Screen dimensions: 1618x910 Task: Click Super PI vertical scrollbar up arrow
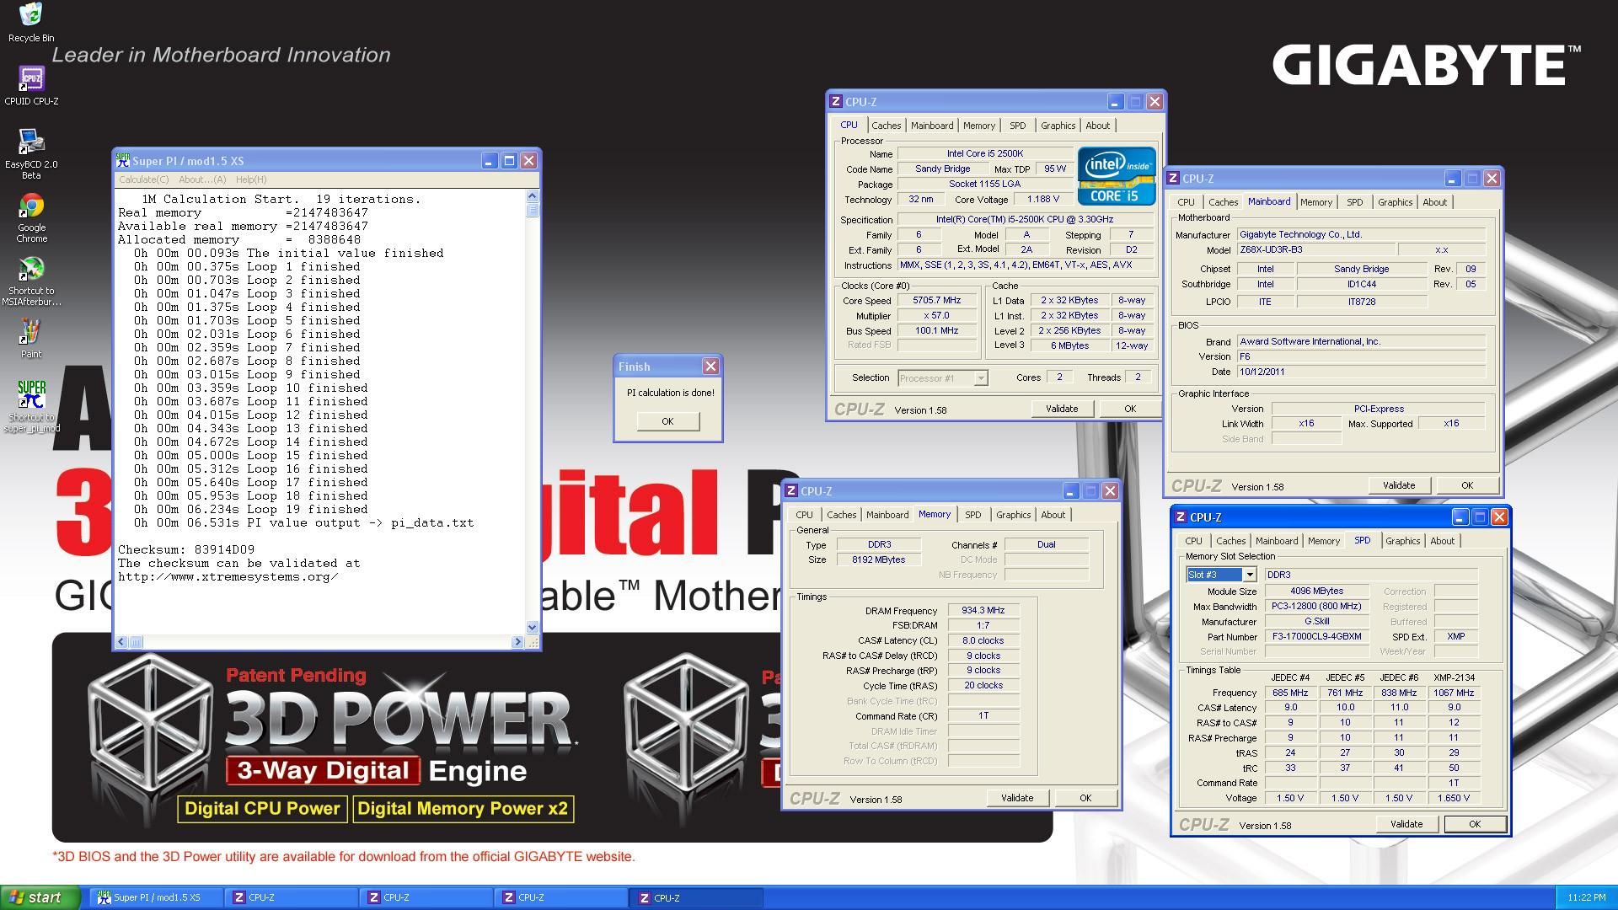pos(532,195)
